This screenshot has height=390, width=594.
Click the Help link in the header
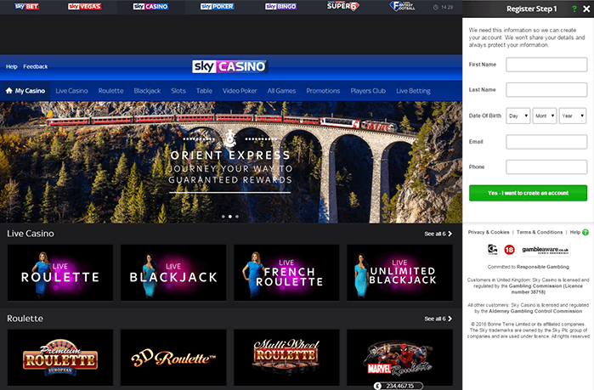[x=12, y=66]
